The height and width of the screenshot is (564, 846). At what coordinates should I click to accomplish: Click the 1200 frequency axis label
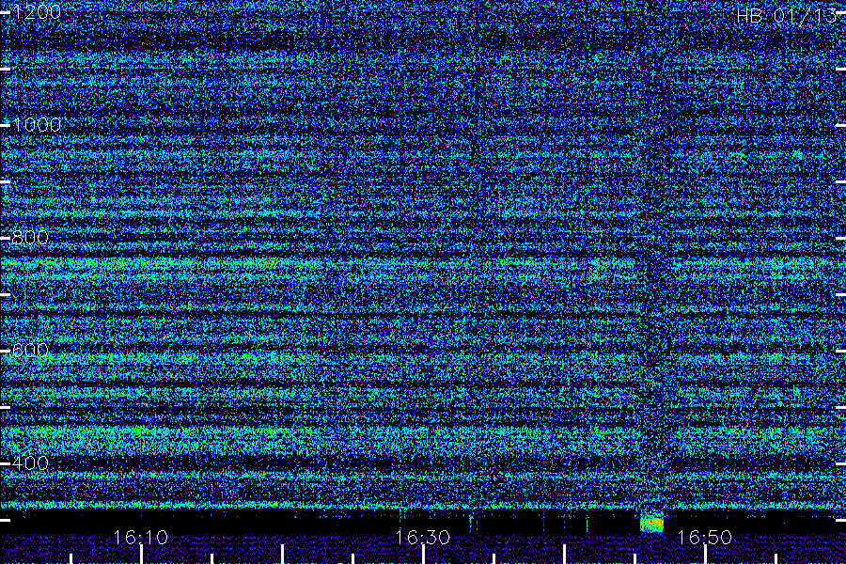pyautogui.click(x=37, y=12)
